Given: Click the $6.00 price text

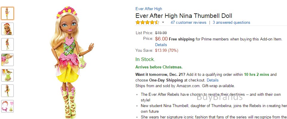Looking at the screenshot, I should (x=161, y=39).
